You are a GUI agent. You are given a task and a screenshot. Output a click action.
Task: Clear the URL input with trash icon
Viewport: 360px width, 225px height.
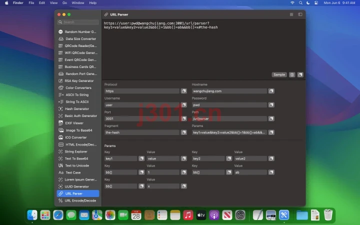pyautogui.click(x=292, y=74)
